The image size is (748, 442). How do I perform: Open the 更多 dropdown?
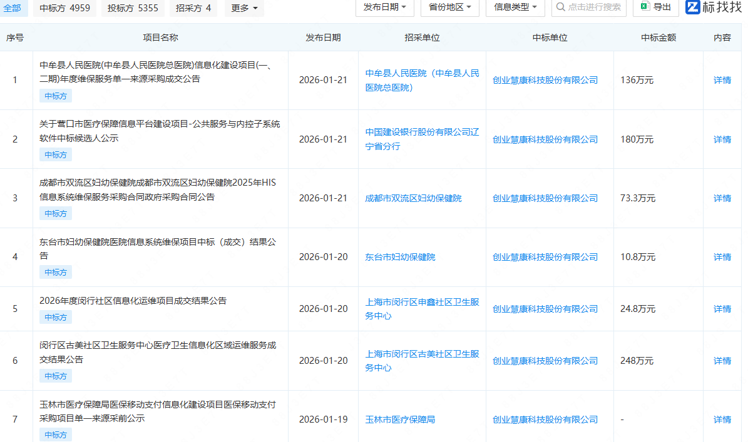[x=244, y=8]
